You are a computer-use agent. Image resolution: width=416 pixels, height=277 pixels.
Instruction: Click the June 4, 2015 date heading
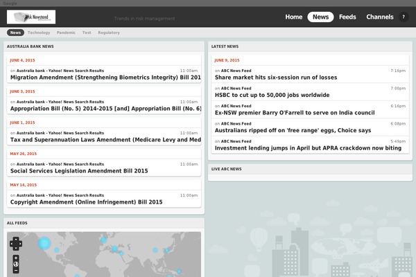coord(22,60)
